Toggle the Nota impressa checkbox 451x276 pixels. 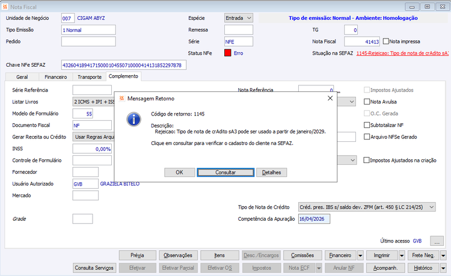[385, 41]
